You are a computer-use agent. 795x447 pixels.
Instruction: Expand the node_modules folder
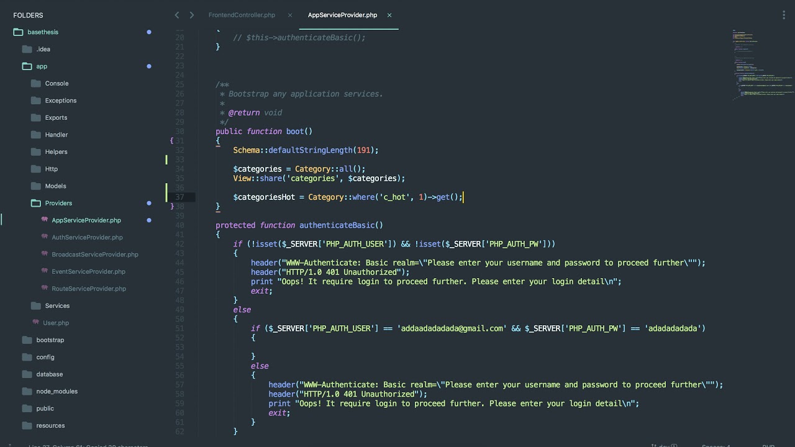pos(57,391)
